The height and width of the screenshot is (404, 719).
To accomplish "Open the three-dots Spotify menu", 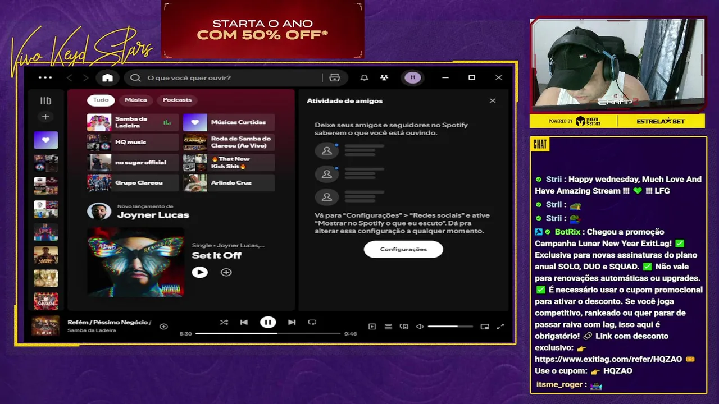I will coord(45,77).
